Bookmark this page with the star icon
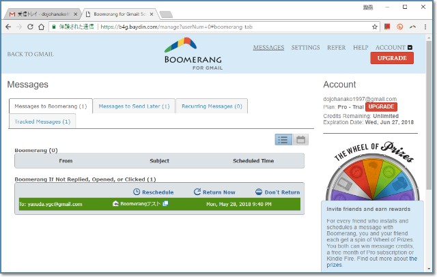Viewport: 437px width, 277px height. 375,27
